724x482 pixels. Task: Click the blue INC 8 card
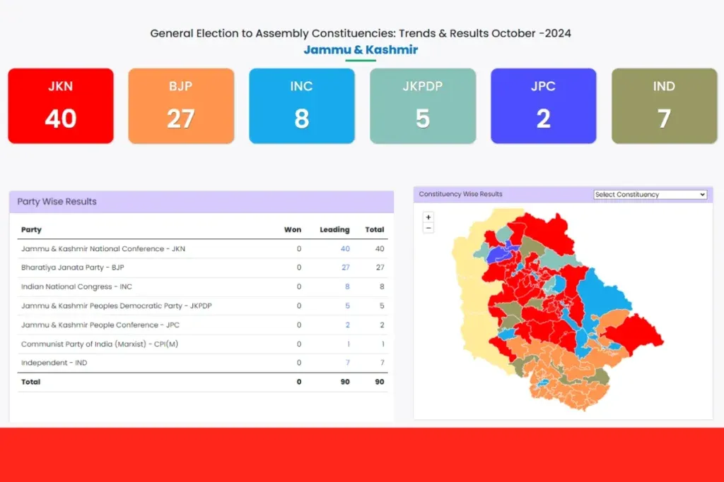(x=302, y=106)
